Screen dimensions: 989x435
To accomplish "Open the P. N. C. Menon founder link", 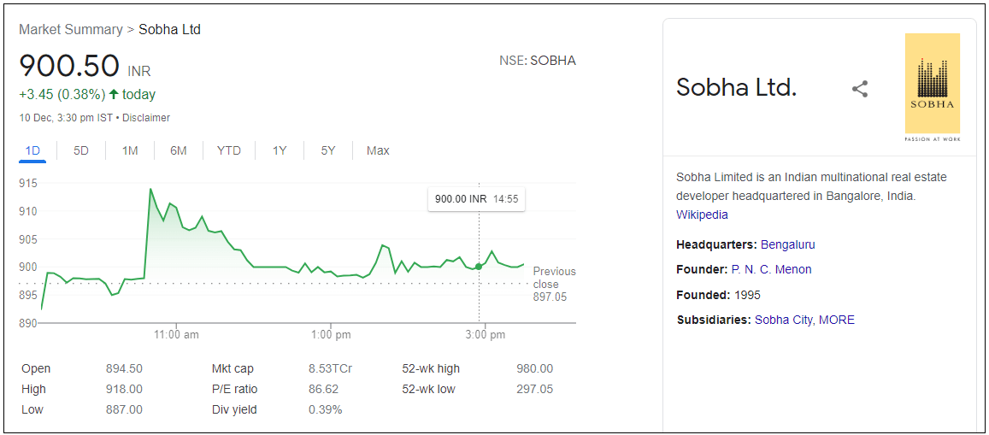I will click(771, 270).
